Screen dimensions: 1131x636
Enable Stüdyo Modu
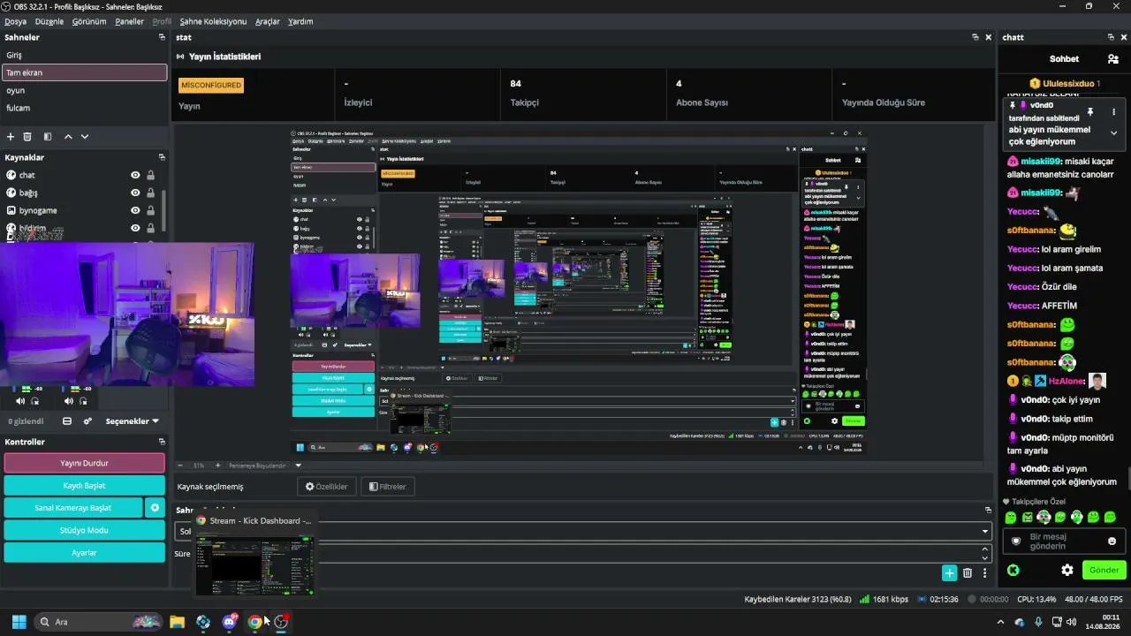click(x=85, y=530)
